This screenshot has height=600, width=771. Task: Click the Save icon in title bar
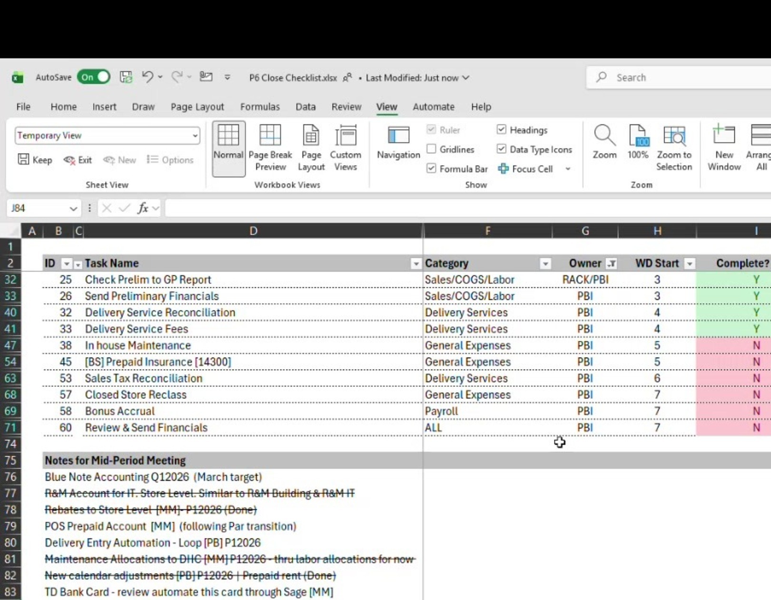(x=126, y=77)
